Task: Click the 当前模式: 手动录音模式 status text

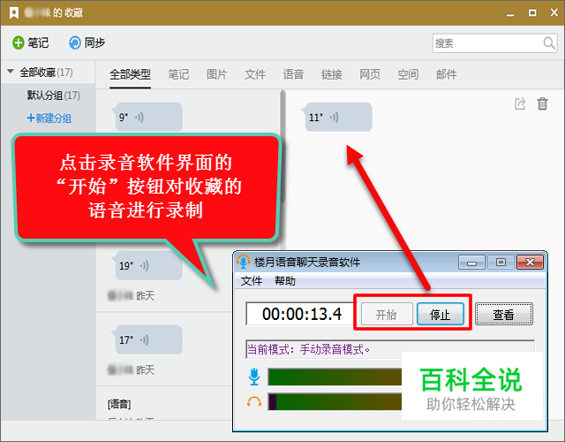Action: (x=308, y=349)
